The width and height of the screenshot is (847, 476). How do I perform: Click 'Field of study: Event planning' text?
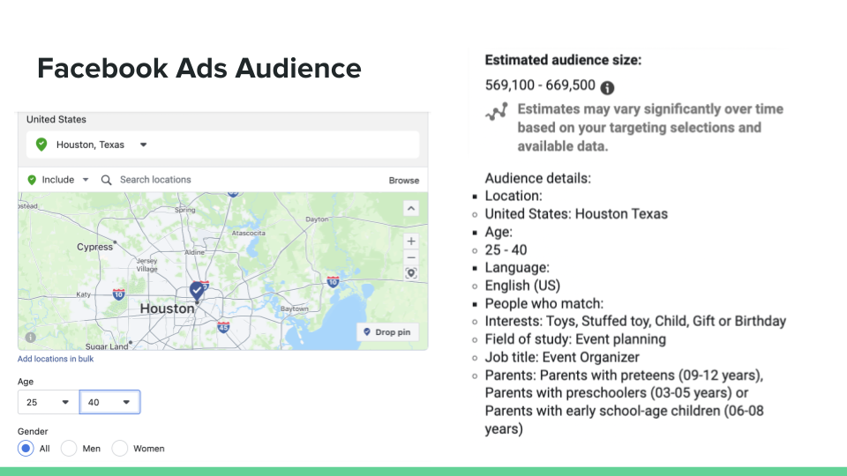point(575,339)
